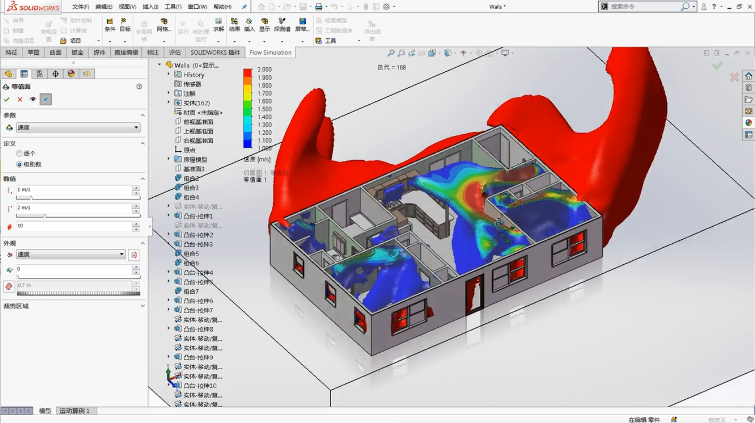Open the 工具(T) menu
The image size is (755, 423).
pyautogui.click(x=173, y=7)
